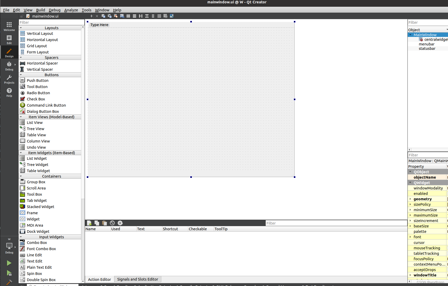Paste an action from the clipboard
This screenshot has width=448, height=286.
click(x=105, y=223)
